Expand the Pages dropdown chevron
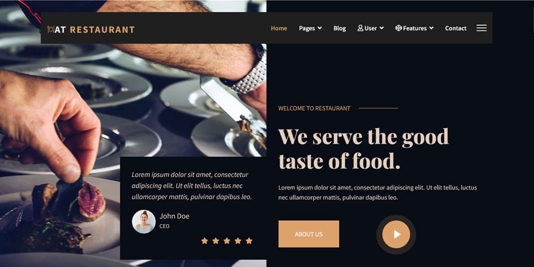The width and height of the screenshot is (534, 267). [x=319, y=28]
